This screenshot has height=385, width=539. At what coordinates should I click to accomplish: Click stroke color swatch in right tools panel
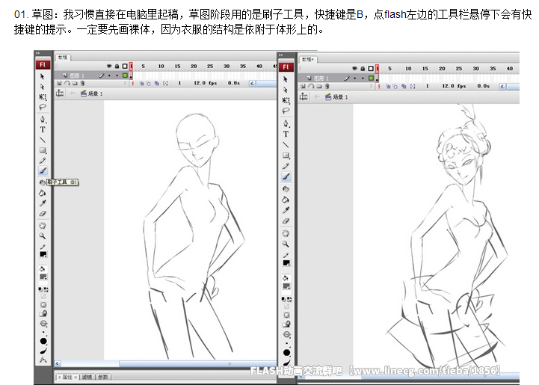coord(286,263)
